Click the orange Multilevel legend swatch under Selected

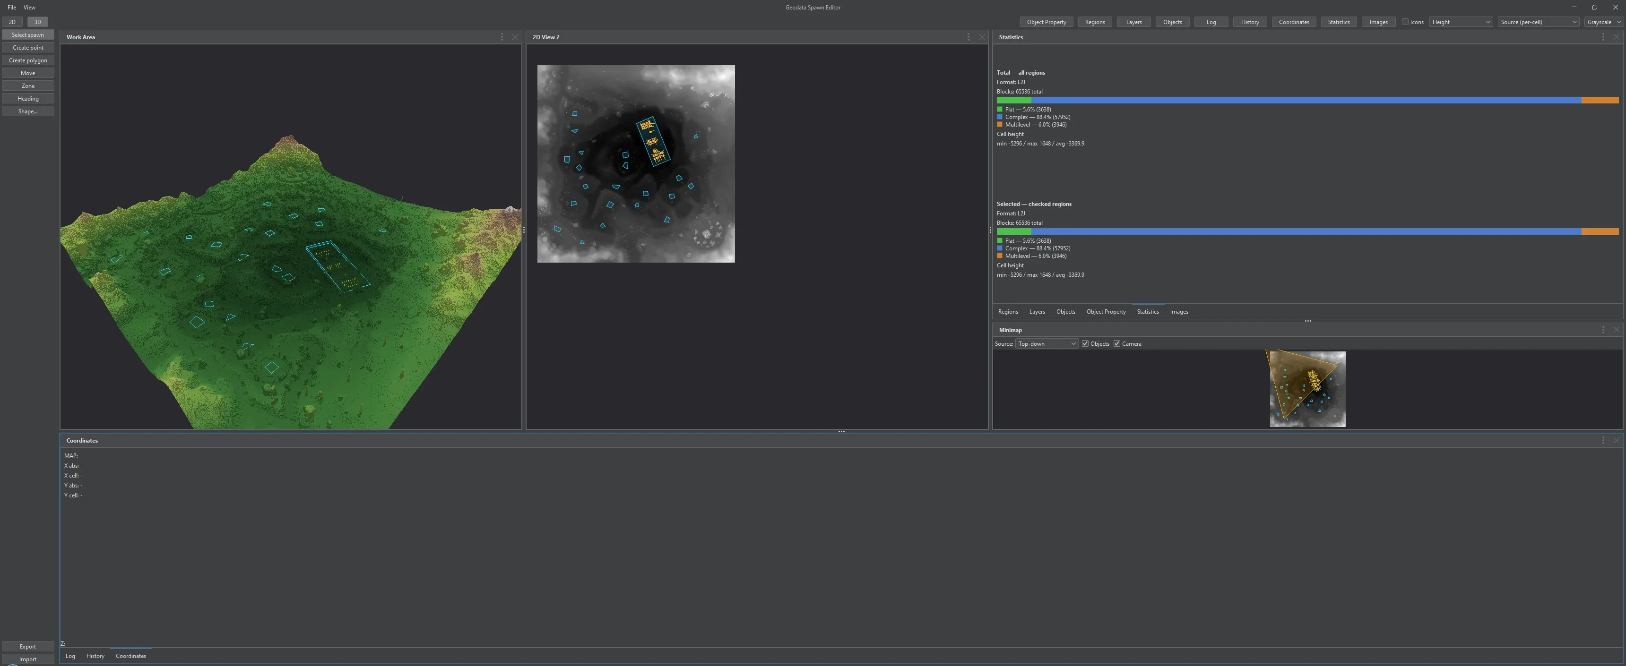(1000, 256)
